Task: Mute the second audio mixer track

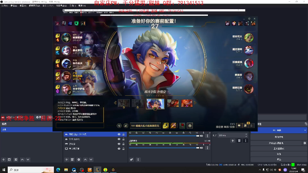Action: tap(201, 148)
